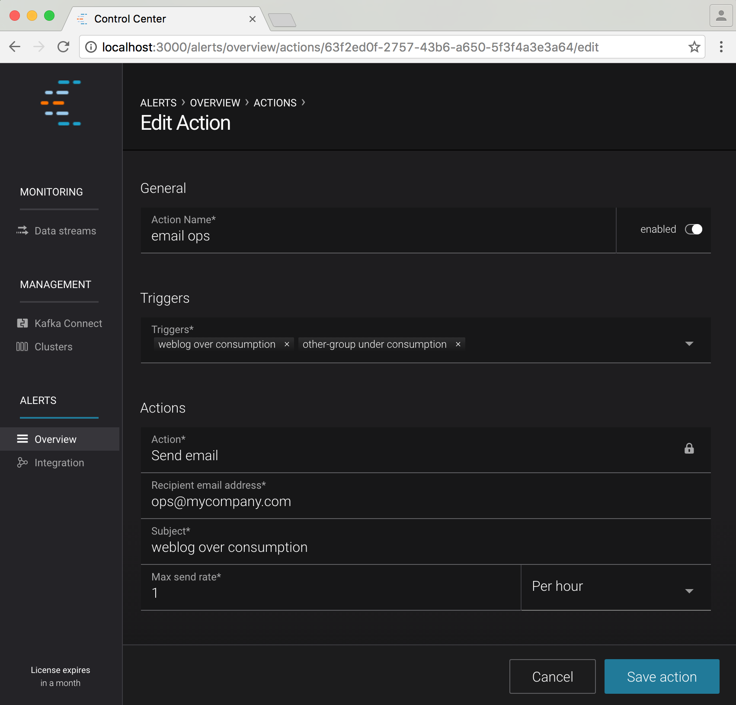Viewport: 736px width, 705px height.
Task: Click the Data streams arrow icon
Action: (x=22, y=231)
